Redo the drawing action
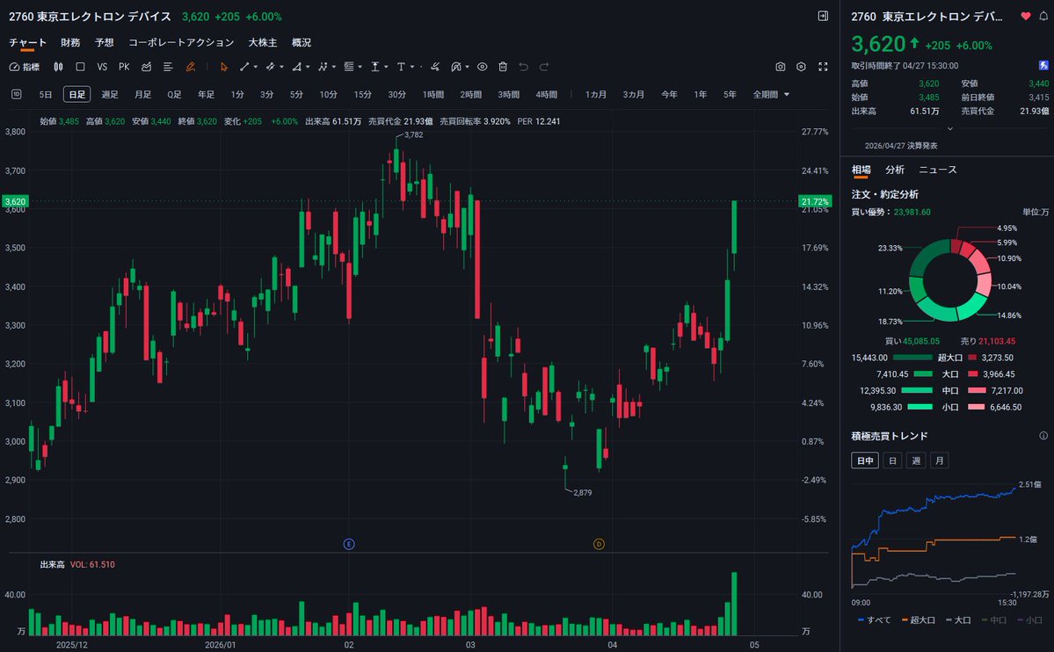Image resolution: width=1054 pixels, height=652 pixels. click(x=544, y=67)
